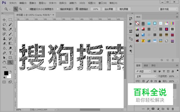Select the Rectangular Marquee tool
Image resolution: width=180 pixels, height=112 pixels.
(x=10, y=20)
